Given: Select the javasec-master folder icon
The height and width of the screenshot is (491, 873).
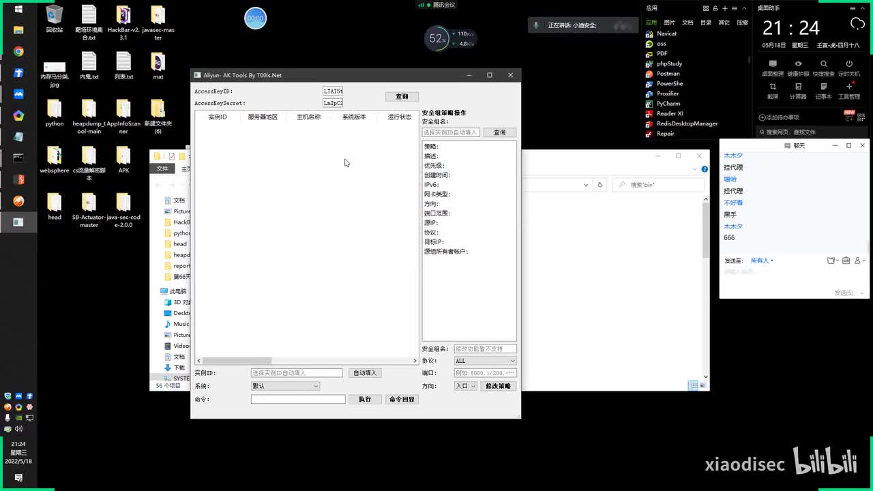Looking at the screenshot, I should (x=158, y=23).
